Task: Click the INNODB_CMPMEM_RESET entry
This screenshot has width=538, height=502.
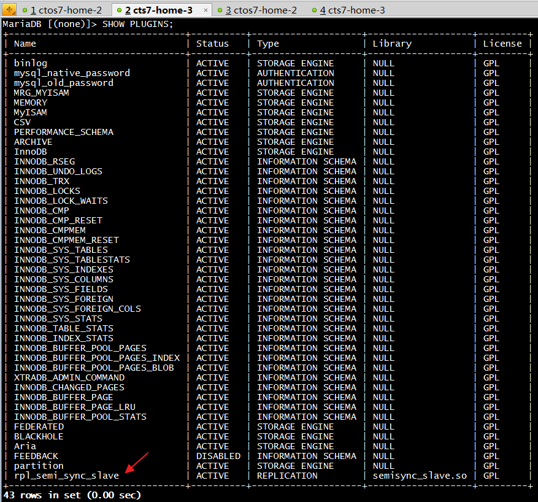Action: click(66, 240)
